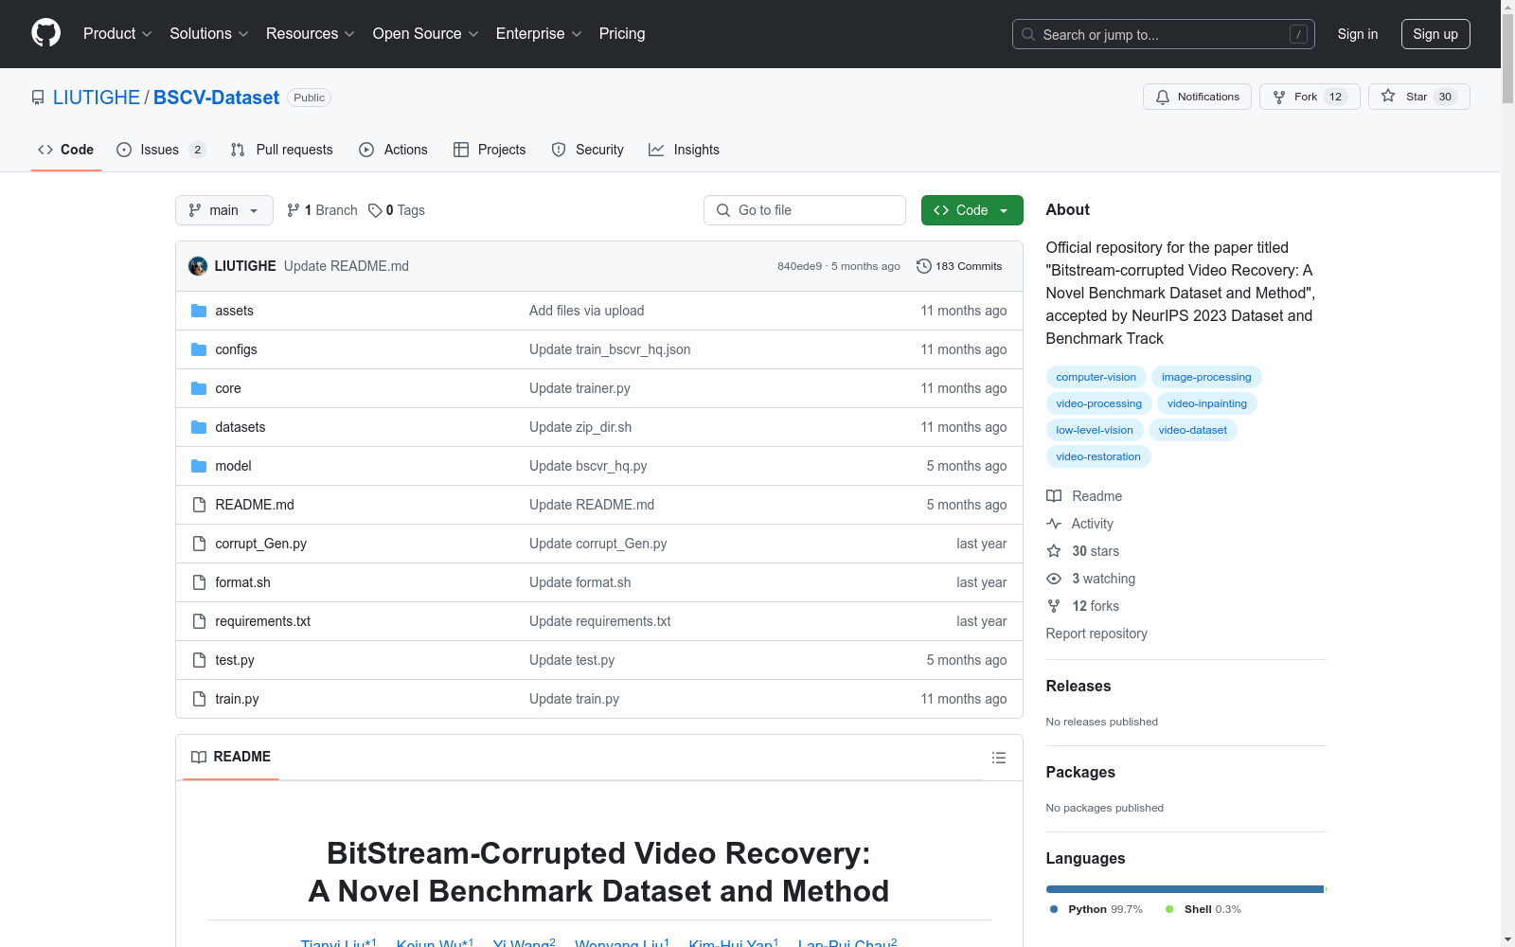This screenshot has height=947, width=1515.
Task: Fork this repository
Action: (x=1310, y=97)
